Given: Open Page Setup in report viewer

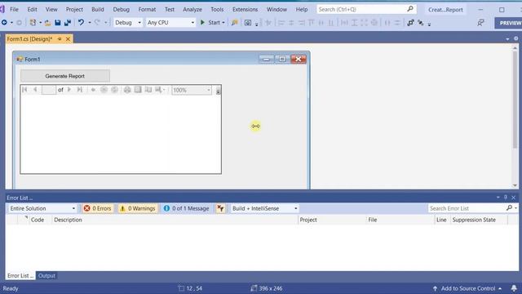Looking at the screenshot, I should pyautogui.click(x=148, y=90).
